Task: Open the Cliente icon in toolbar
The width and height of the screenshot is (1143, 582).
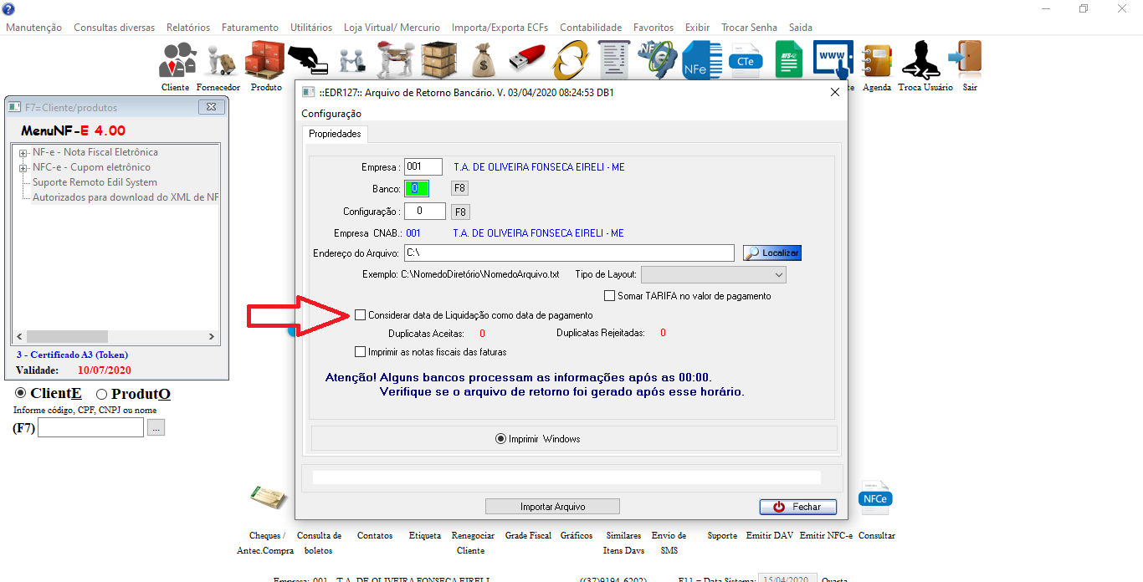Action: (177, 62)
